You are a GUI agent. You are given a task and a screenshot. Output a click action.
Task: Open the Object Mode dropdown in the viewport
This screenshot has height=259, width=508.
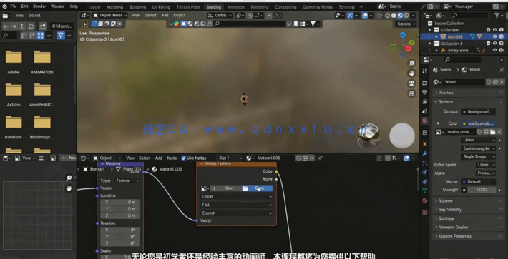click(x=110, y=15)
